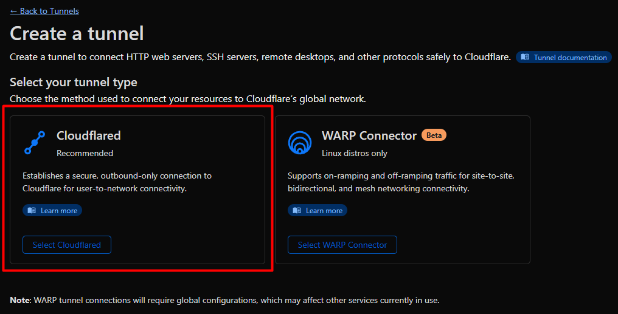The image size is (618, 314).
Task: Click the "Create a tunnel" page heading
Action: tap(77, 33)
